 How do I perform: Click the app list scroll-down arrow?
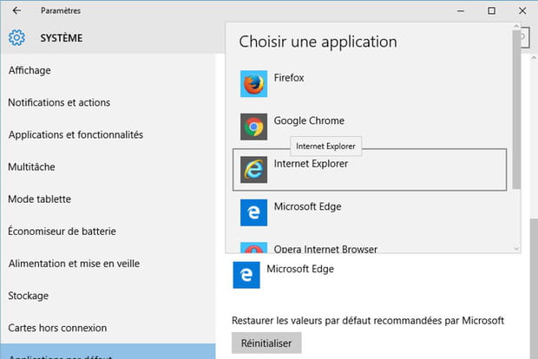[516, 248]
